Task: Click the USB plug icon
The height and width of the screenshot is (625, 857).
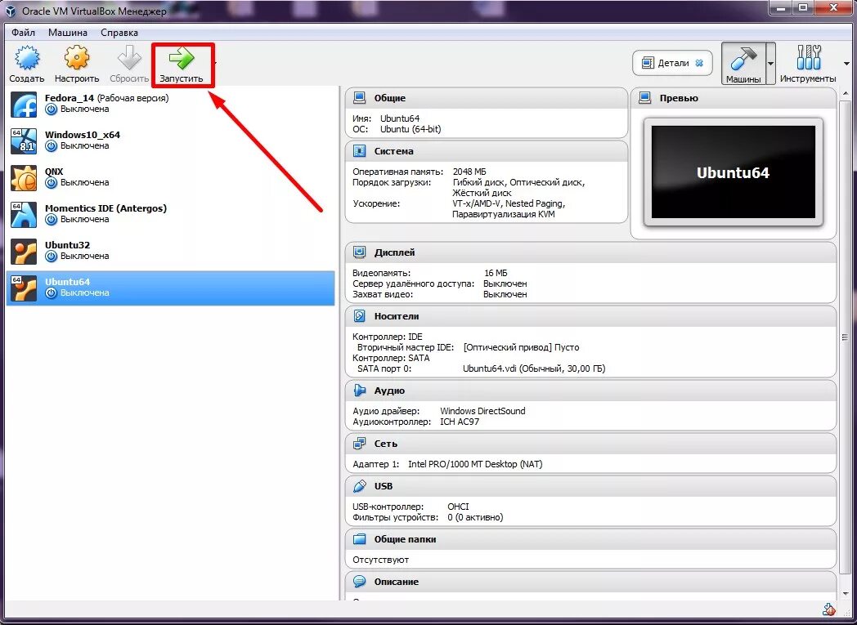Action: point(359,486)
